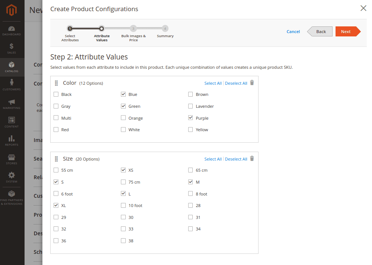Grab the Color attribute drag handle
372x265 pixels.
click(56, 83)
